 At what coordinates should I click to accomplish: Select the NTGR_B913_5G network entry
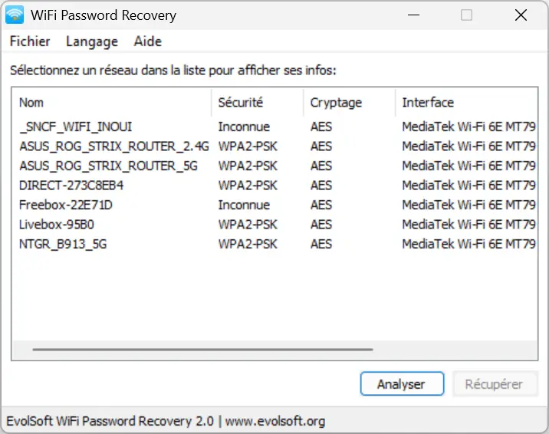pyautogui.click(x=274, y=245)
